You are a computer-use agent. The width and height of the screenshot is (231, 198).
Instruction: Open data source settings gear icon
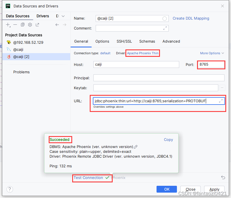point(30,25)
